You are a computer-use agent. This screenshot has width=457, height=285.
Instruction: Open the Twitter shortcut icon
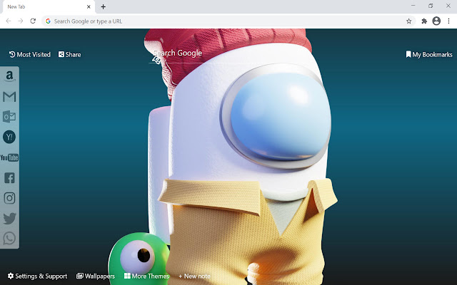tap(9, 219)
